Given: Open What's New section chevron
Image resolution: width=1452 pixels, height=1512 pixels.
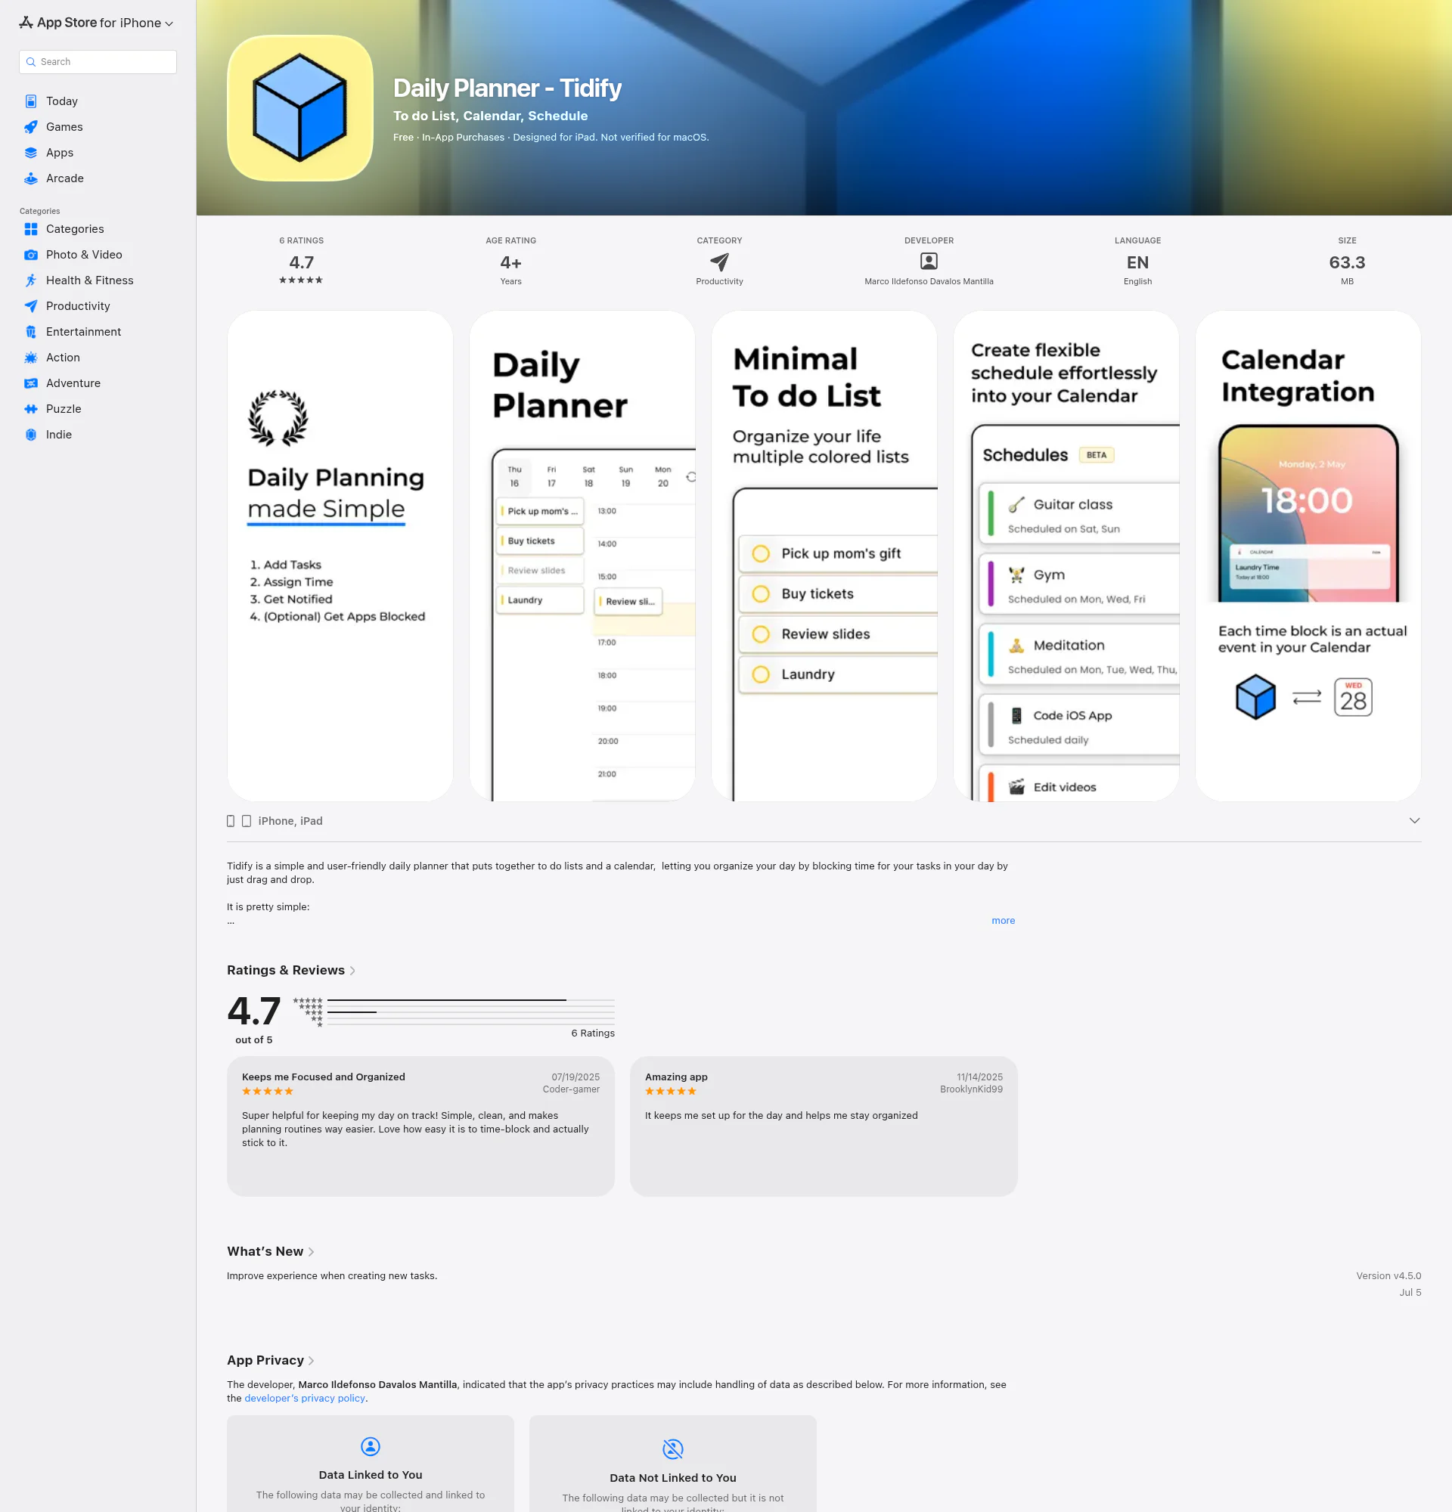Looking at the screenshot, I should coord(311,1251).
